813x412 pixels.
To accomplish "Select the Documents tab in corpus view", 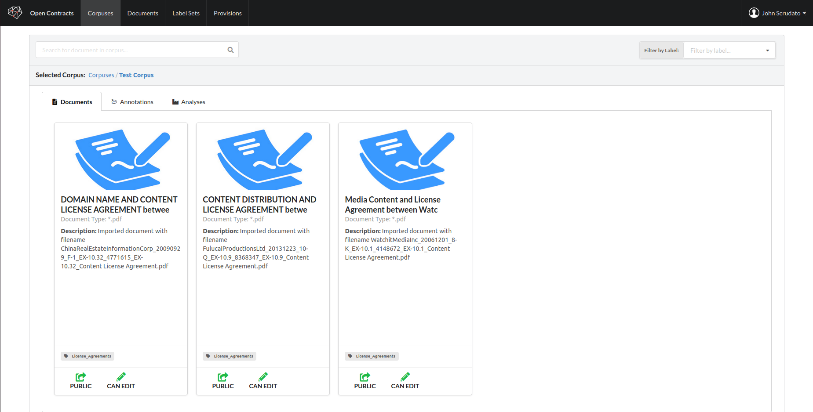I will (x=72, y=102).
